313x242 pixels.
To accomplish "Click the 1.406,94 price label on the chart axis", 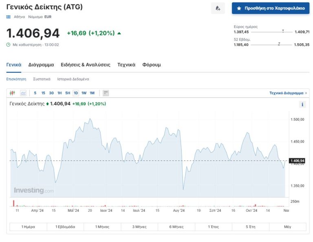I will [x=297, y=161].
